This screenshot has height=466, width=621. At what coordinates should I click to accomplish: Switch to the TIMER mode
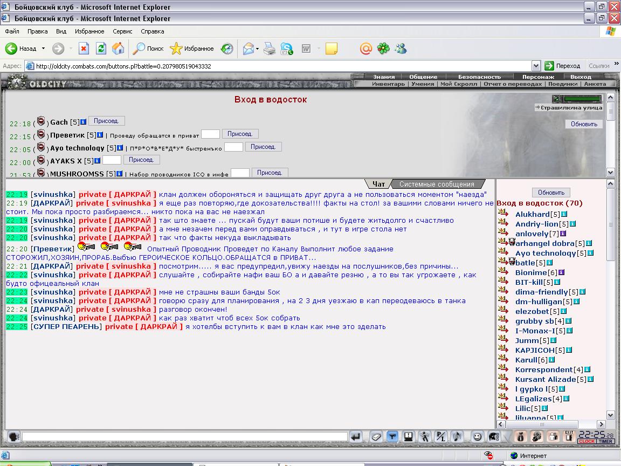[605, 441]
